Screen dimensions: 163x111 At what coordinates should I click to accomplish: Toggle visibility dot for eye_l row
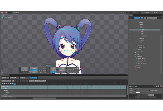[x=130, y=31]
